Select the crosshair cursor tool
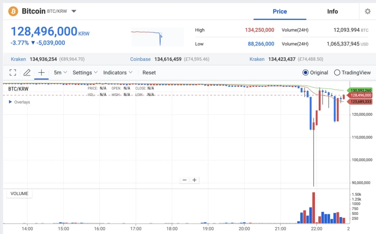This screenshot has width=376, height=234. pos(41,73)
